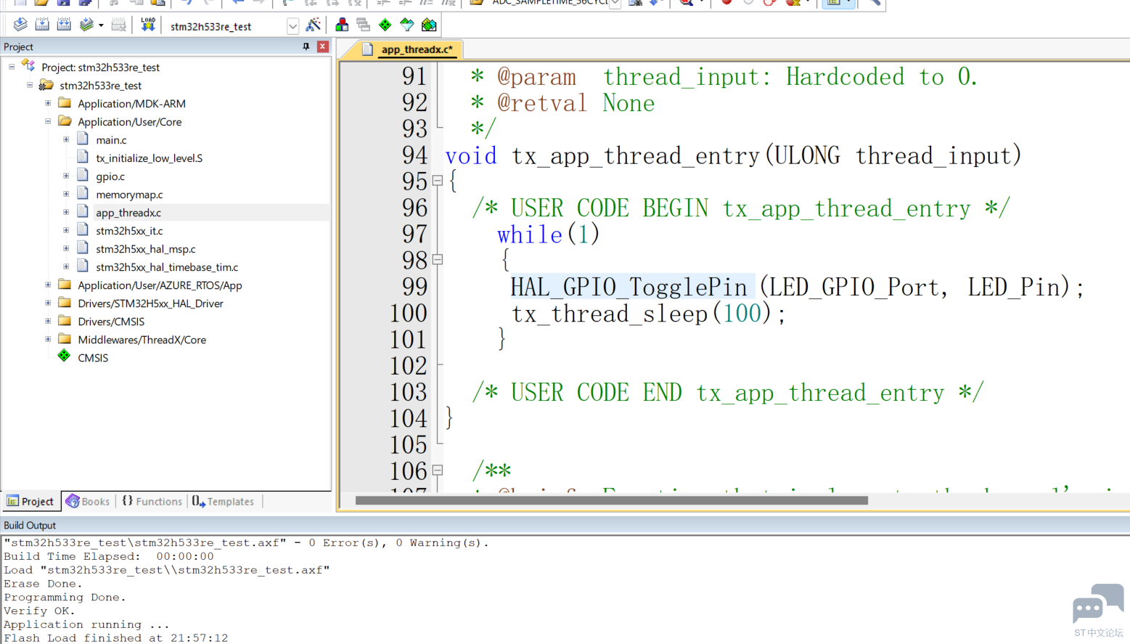
Task: Close the Project panel with the red X
Action: point(323,46)
